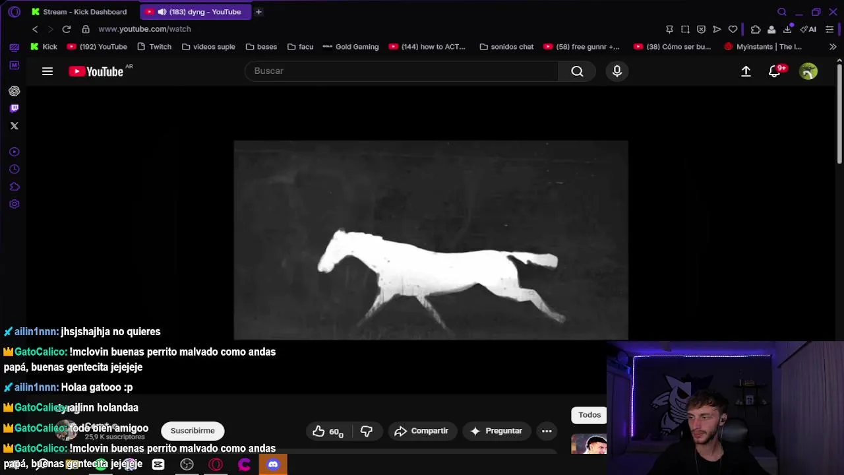Click the running horse video player
The image size is (844, 475).
431,240
